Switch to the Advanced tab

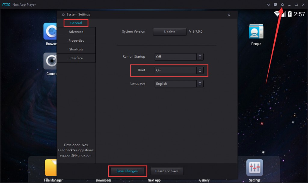pyautogui.click(x=76, y=32)
